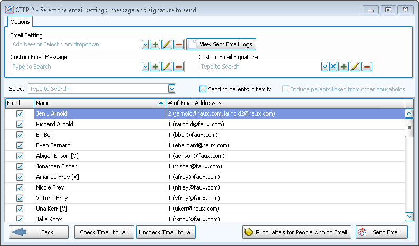Delete the Custom Email Signature minus icon
The image size is (419, 246).
click(367, 67)
